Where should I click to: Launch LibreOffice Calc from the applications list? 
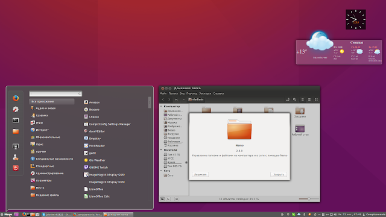[96, 197]
